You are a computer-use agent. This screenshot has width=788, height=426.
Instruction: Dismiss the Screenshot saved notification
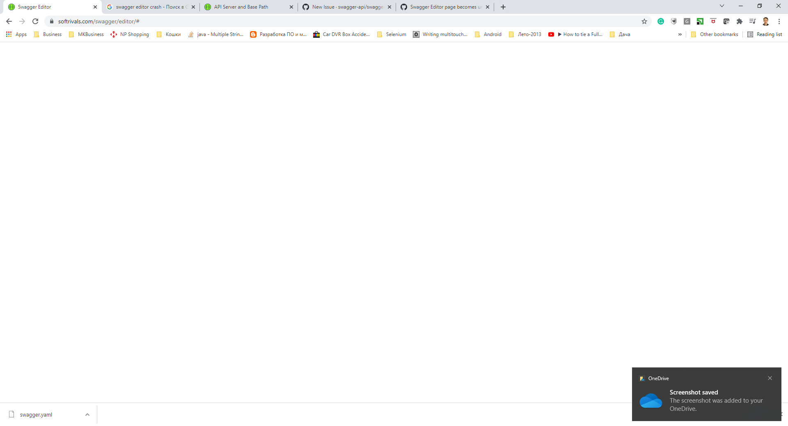tap(770, 378)
